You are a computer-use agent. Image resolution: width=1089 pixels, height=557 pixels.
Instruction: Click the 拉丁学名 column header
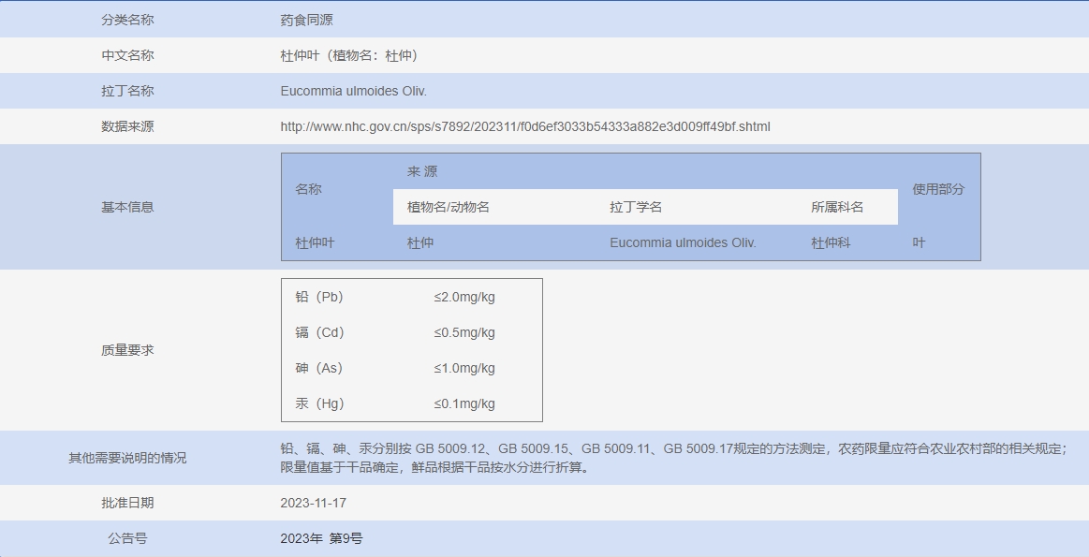pyautogui.click(x=636, y=207)
